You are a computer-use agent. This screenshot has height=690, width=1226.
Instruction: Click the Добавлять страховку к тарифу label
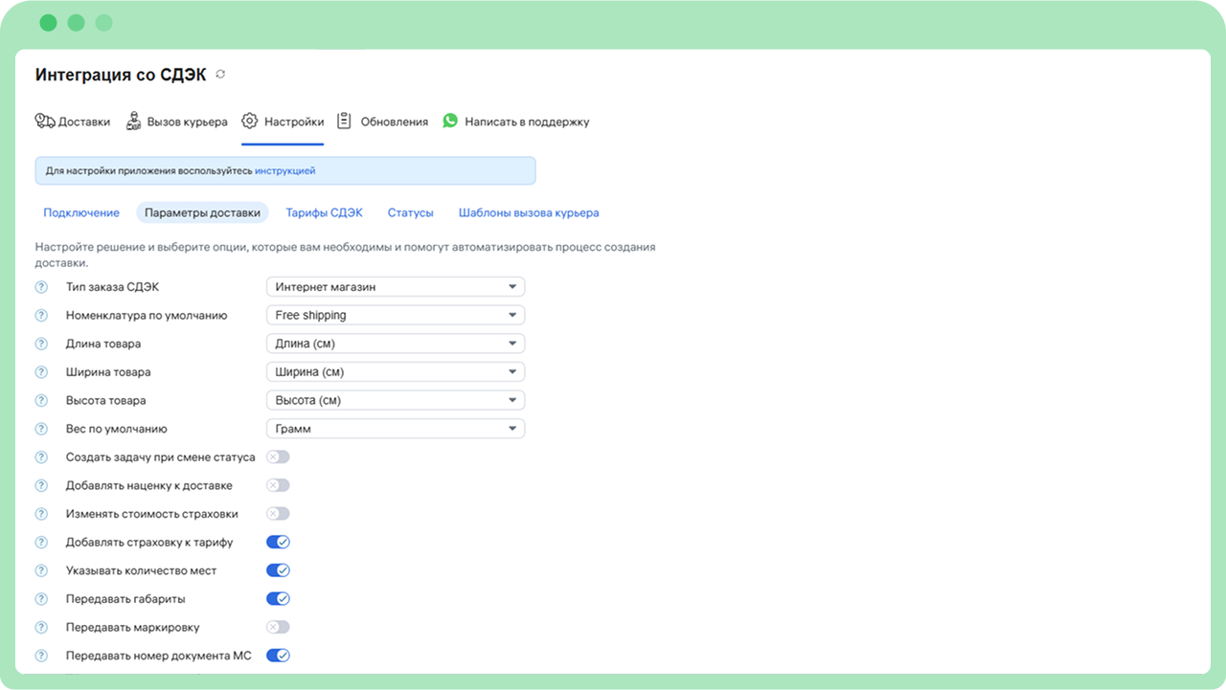(149, 543)
